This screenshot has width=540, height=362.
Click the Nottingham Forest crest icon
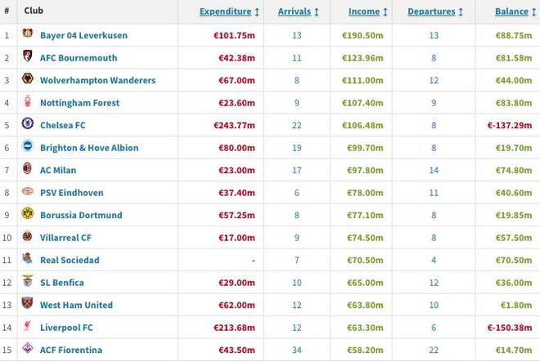click(27, 103)
